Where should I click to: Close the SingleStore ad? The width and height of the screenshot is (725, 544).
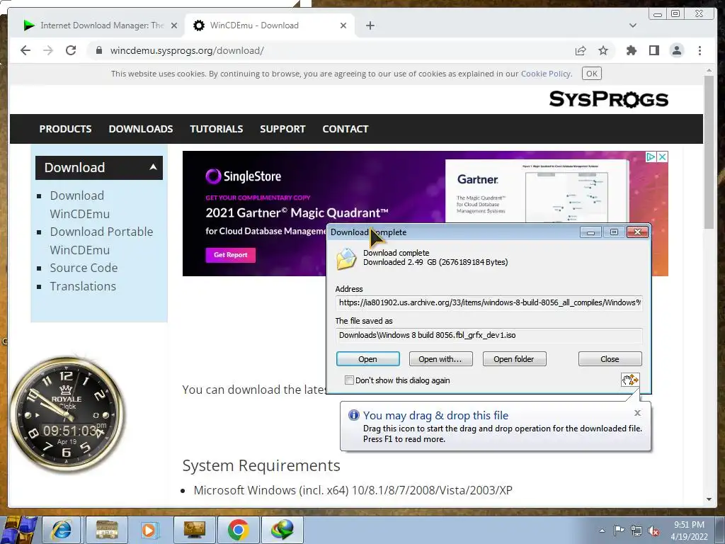coord(662,157)
